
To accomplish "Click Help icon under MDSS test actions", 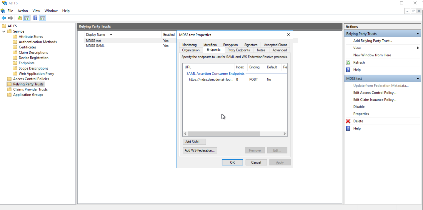I will (x=348, y=128).
